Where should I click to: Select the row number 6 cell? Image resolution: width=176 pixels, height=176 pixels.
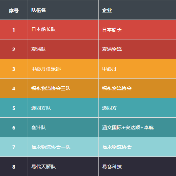14,127
